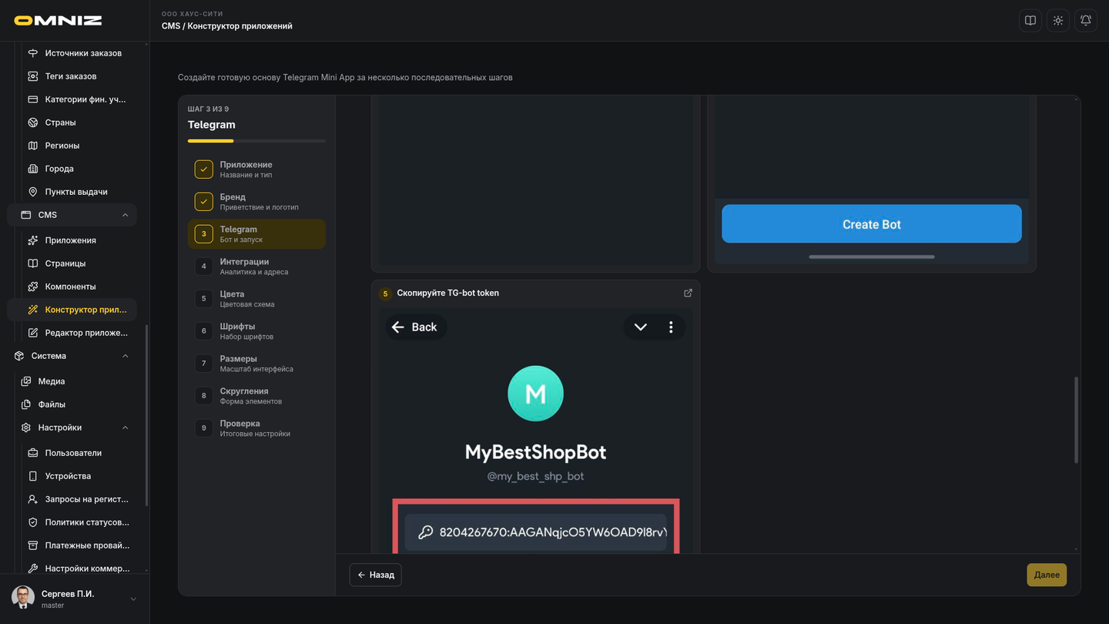Collapse the Система section
The width and height of the screenshot is (1109, 624).
(125, 356)
